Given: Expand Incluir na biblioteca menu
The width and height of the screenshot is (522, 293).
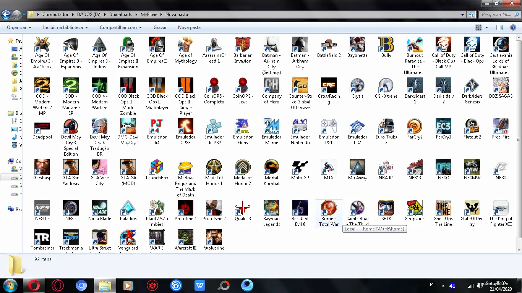Looking at the screenshot, I should click(x=65, y=27).
